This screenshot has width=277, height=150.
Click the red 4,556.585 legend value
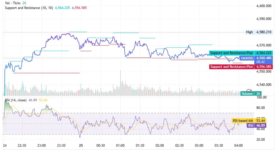pyautogui.click(x=79, y=8)
